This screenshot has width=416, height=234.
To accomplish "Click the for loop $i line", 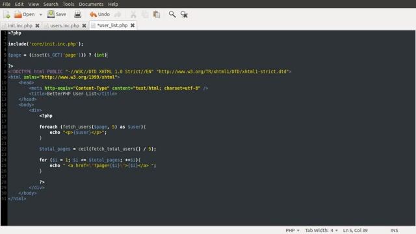I will click(x=90, y=160).
